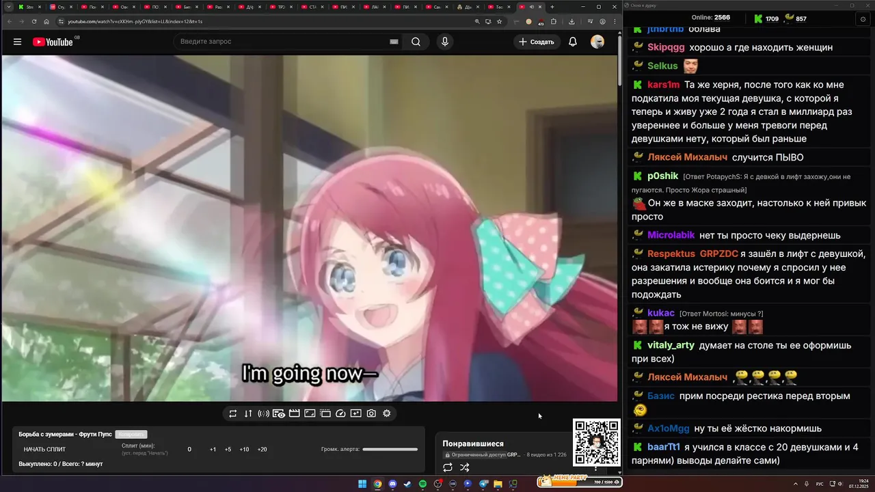Add +20 minutes to the split

pyautogui.click(x=262, y=450)
